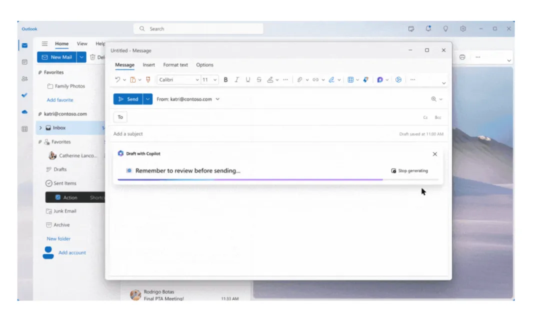The height and width of the screenshot is (322, 540).
Task: Select the Bold formatting icon
Action: click(226, 79)
